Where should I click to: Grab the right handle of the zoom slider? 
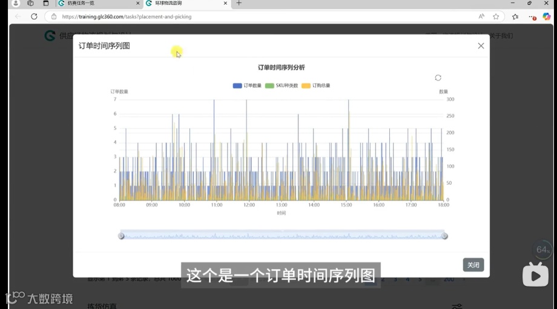(444, 236)
